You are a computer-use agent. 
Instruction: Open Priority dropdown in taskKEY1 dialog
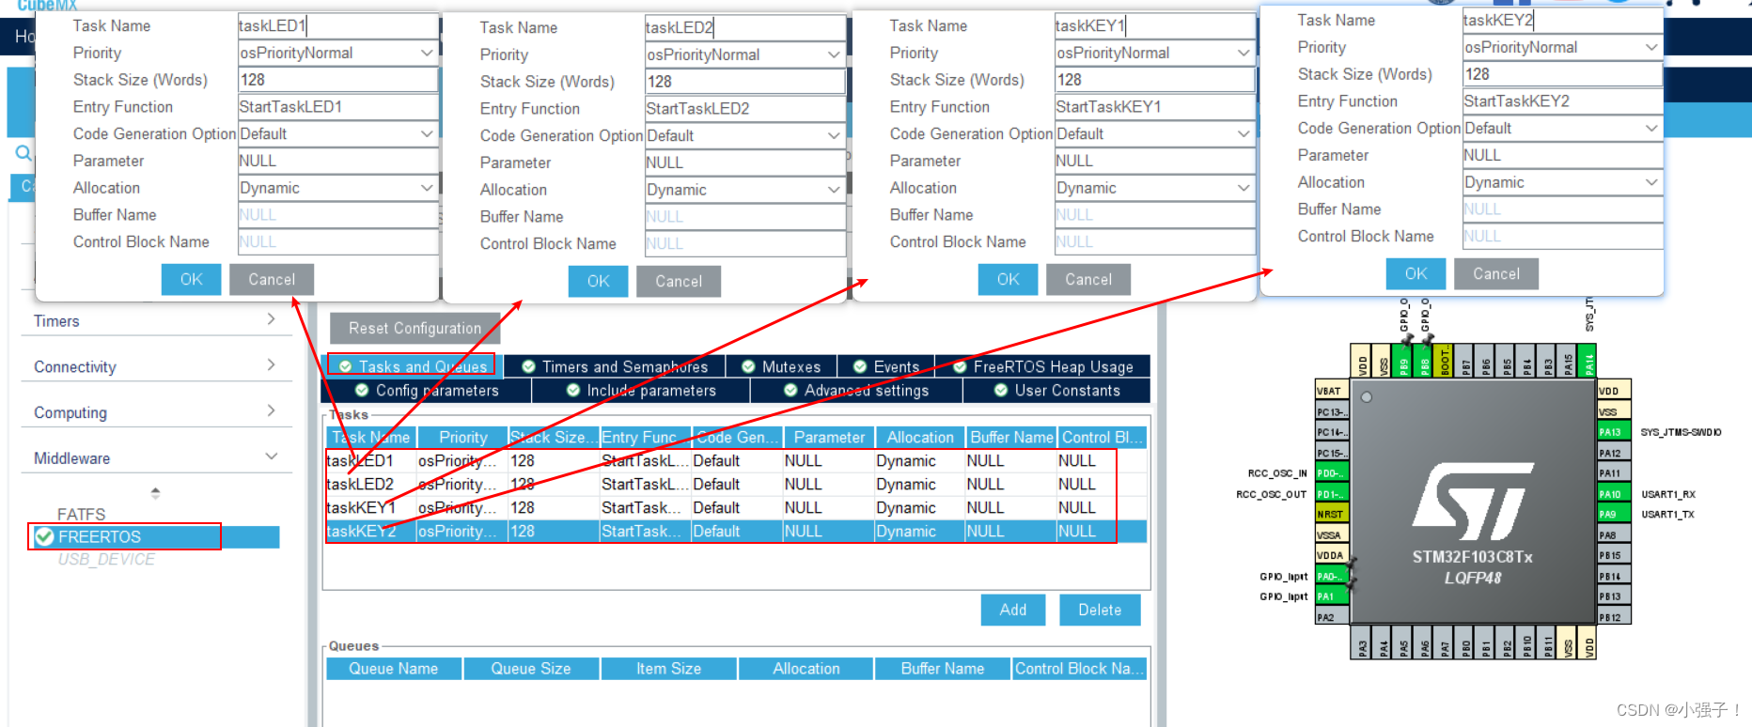[x=1244, y=54]
